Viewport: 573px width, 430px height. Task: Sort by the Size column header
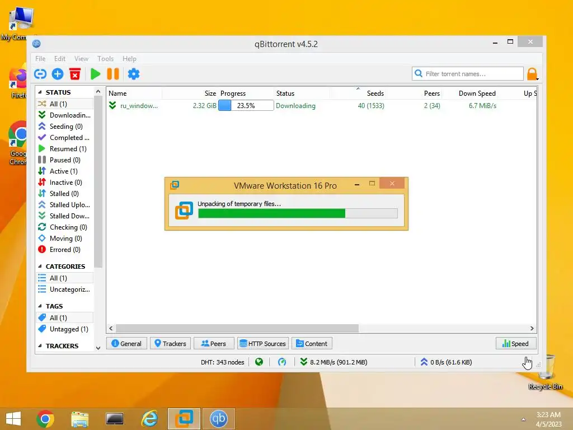tap(190, 94)
